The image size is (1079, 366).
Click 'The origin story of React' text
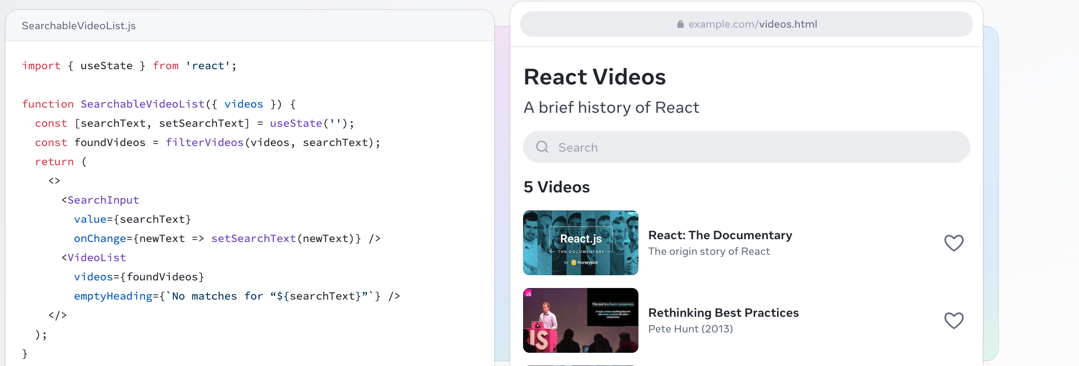pyautogui.click(x=709, y=251)
